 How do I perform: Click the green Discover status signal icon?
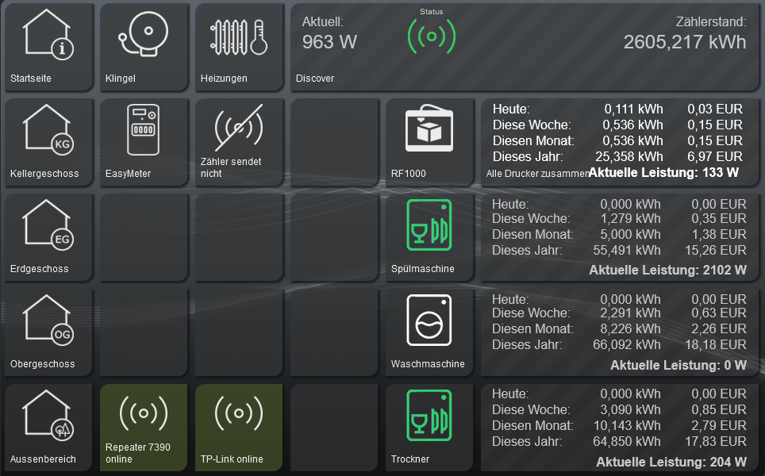[x=432, y=36]
